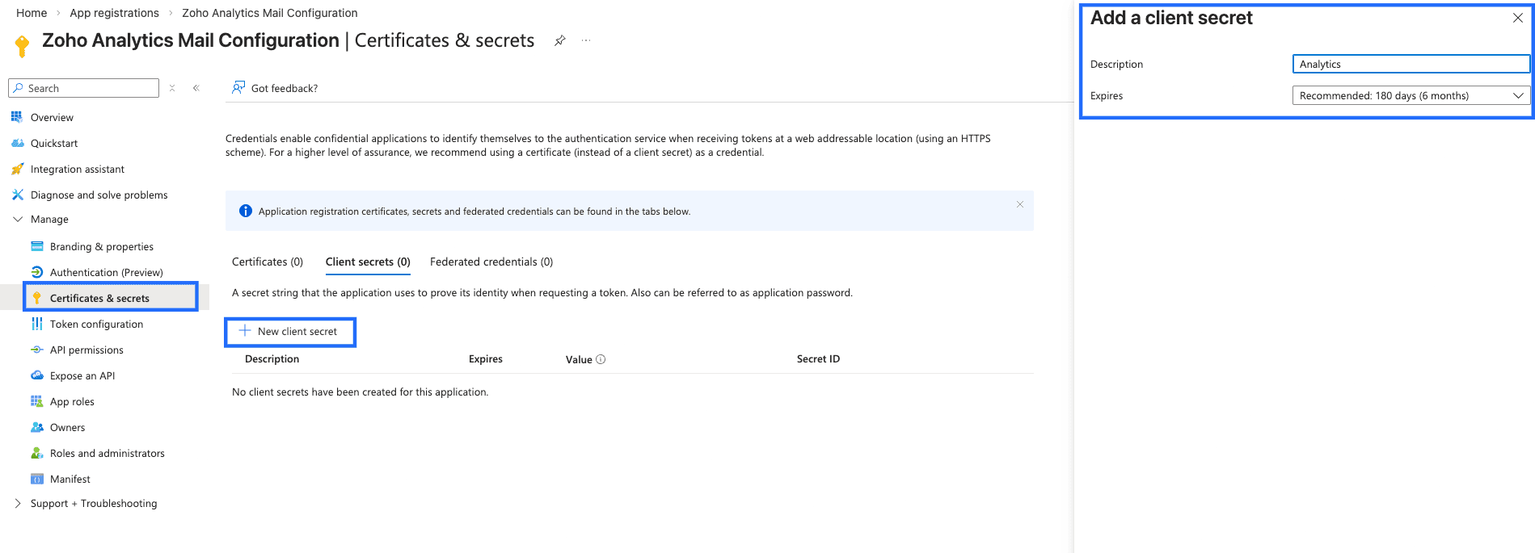Click the Description input field
The height and width of the screenshot is (553, 1535).
[1411, 64]
